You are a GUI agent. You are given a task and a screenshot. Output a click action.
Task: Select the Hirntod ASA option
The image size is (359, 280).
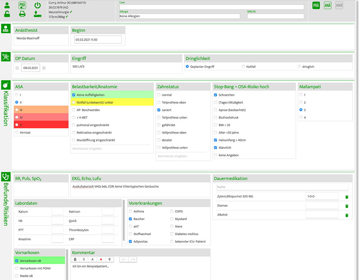[17, 132]
